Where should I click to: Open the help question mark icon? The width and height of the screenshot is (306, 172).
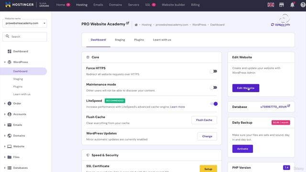(303, 5)
